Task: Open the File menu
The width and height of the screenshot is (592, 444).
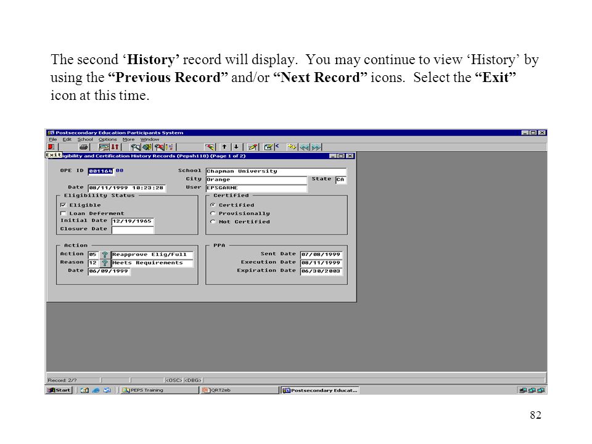Action: 53,139
